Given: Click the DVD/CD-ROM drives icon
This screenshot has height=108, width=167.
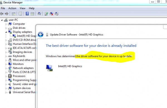Looking at the screenshot, I should click(10, 40).
